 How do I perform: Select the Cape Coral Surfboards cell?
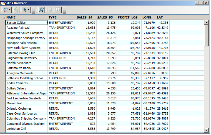pyautogui.click(x=26, y=113)
